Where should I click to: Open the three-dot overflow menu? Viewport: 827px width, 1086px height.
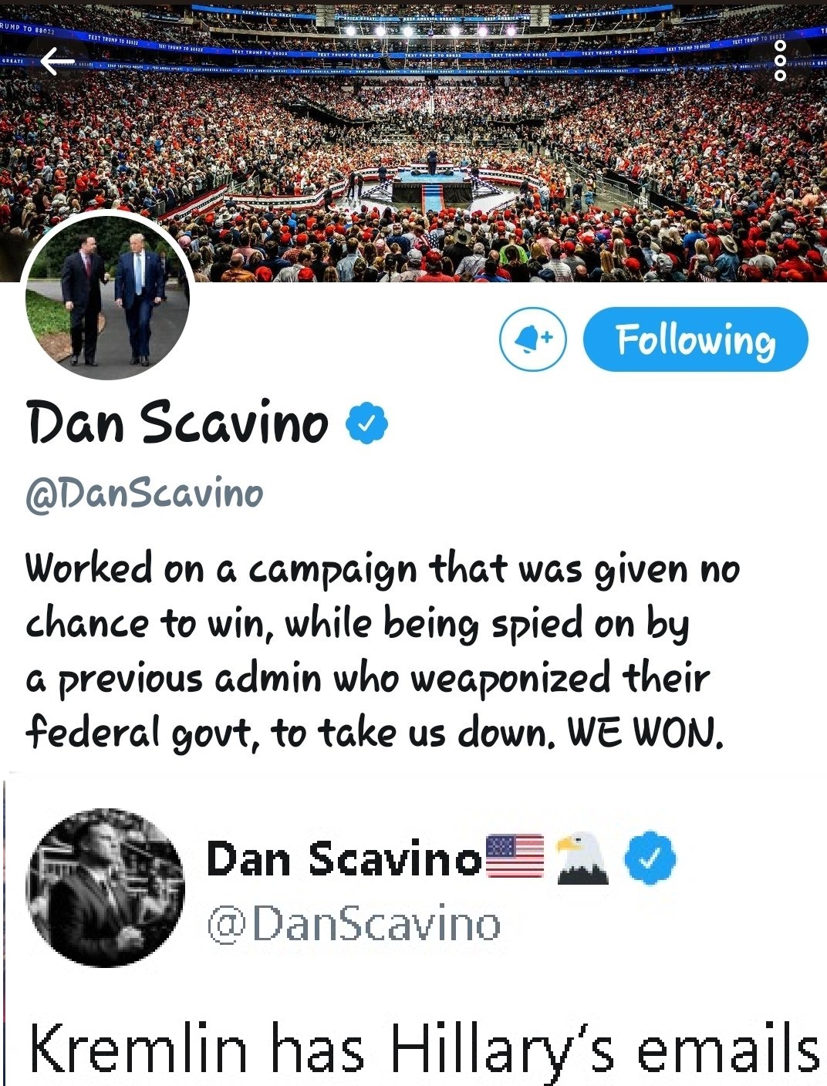780,61
